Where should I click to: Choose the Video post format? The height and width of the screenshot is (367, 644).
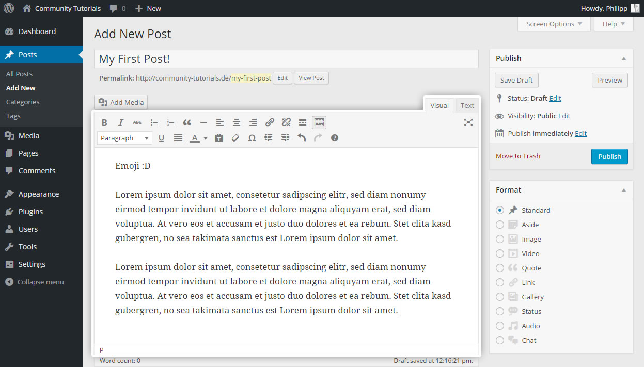click(499, 253)
